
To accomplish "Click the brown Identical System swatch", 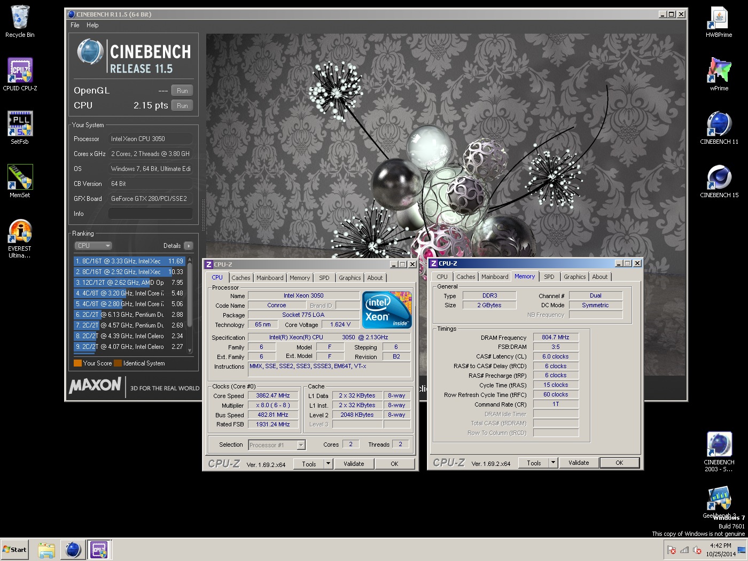I will click(118, 363).
